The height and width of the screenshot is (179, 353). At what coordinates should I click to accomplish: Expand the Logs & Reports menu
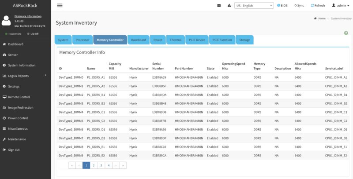pos(26,76)
